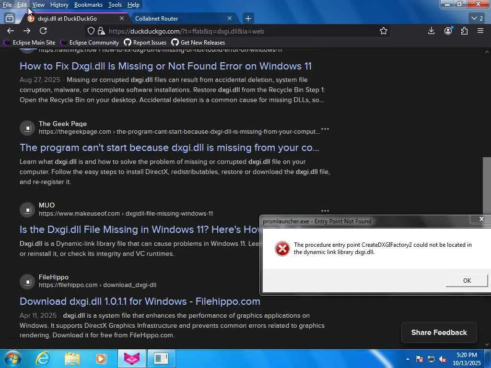The image size is (491, 368).
Task: Open the Report Issues bookmark
Action: pyautogui.click(x=145, y=43)
